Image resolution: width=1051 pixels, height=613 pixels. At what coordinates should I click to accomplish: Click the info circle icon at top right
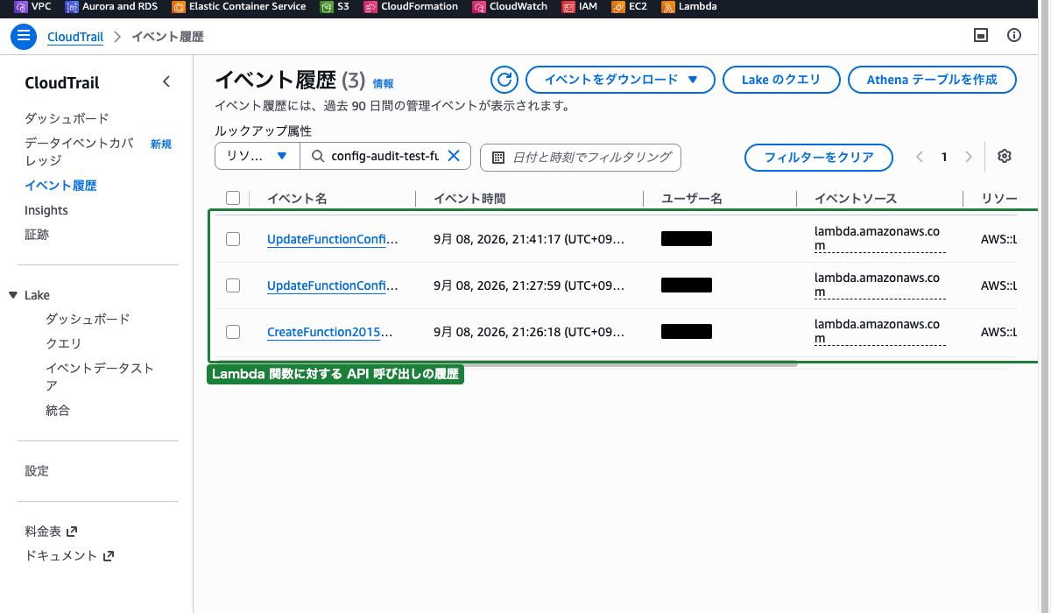pos(1014,36)
